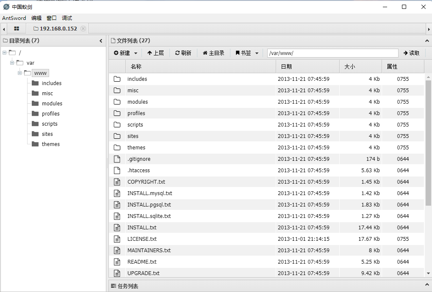Expand the 任务列表 panel chevron

pos(427,285)
